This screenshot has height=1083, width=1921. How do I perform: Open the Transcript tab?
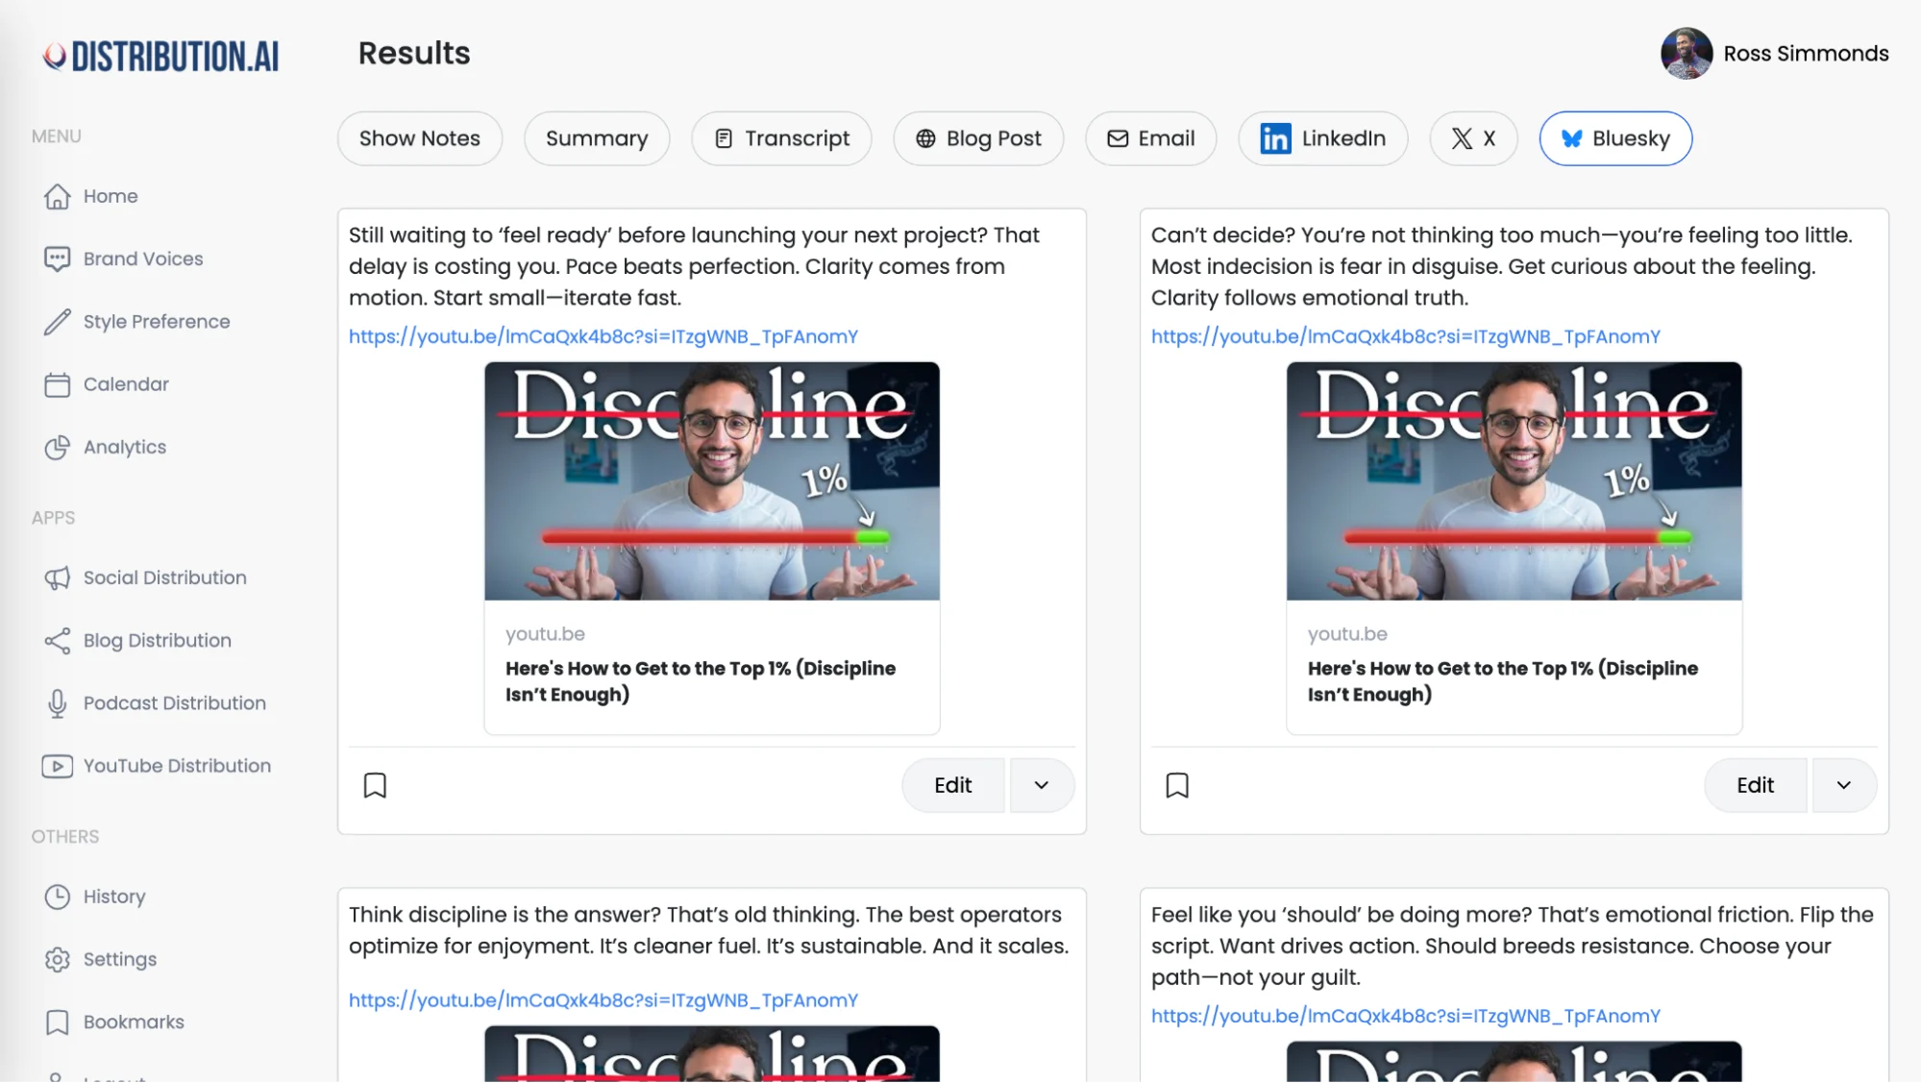pos(781,138)
